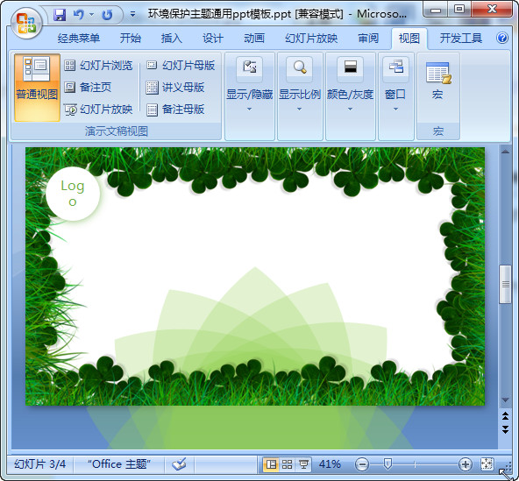Customize the Quick Access Toolbar dropdown
Viewport: 519px width, 481px height.
pyautogui.click(x=132, y=14)
